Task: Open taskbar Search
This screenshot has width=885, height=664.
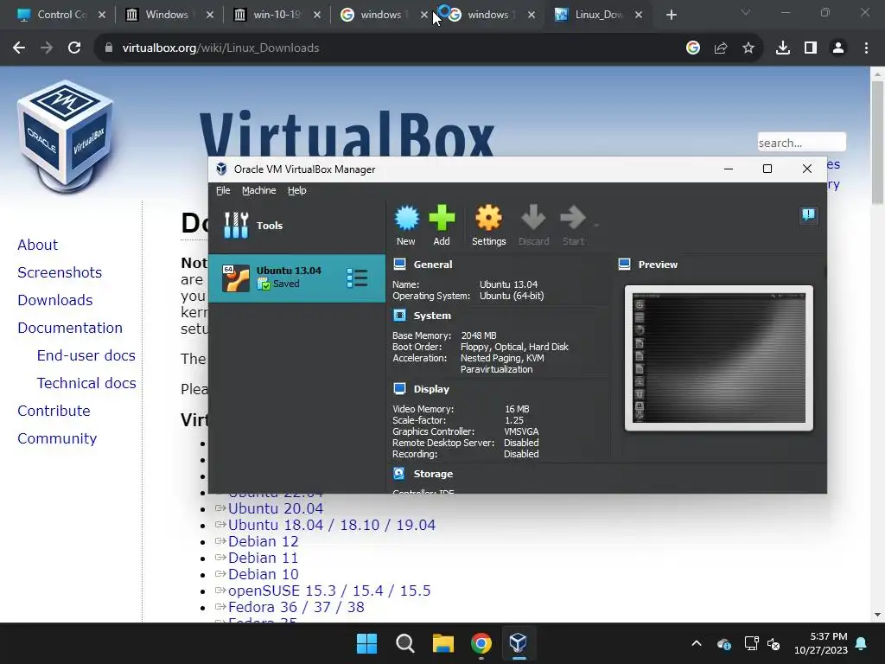Action: [404, 643]
